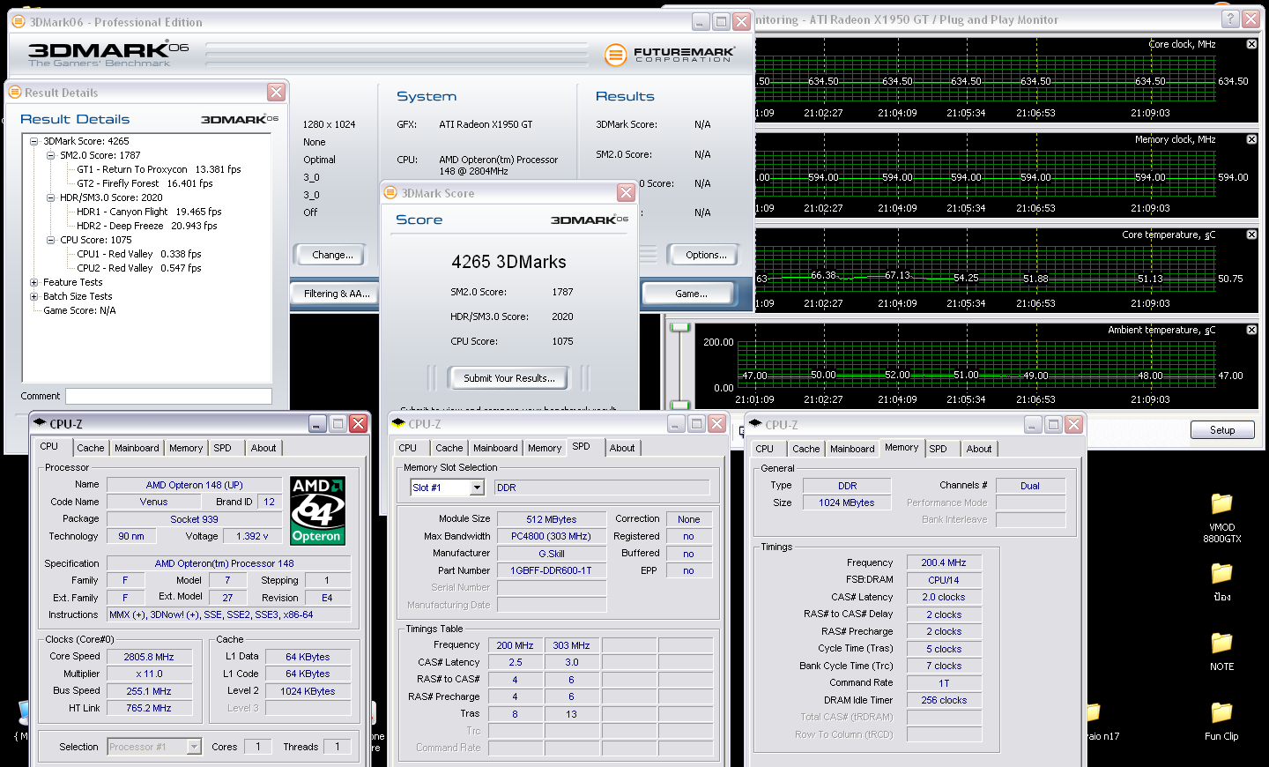Click the upper handle of the monitoring range slider

(679, 328)
